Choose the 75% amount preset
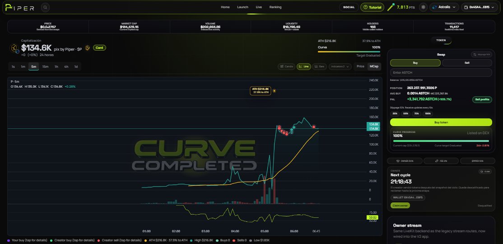The image size is (503, 244). point(417,114)
